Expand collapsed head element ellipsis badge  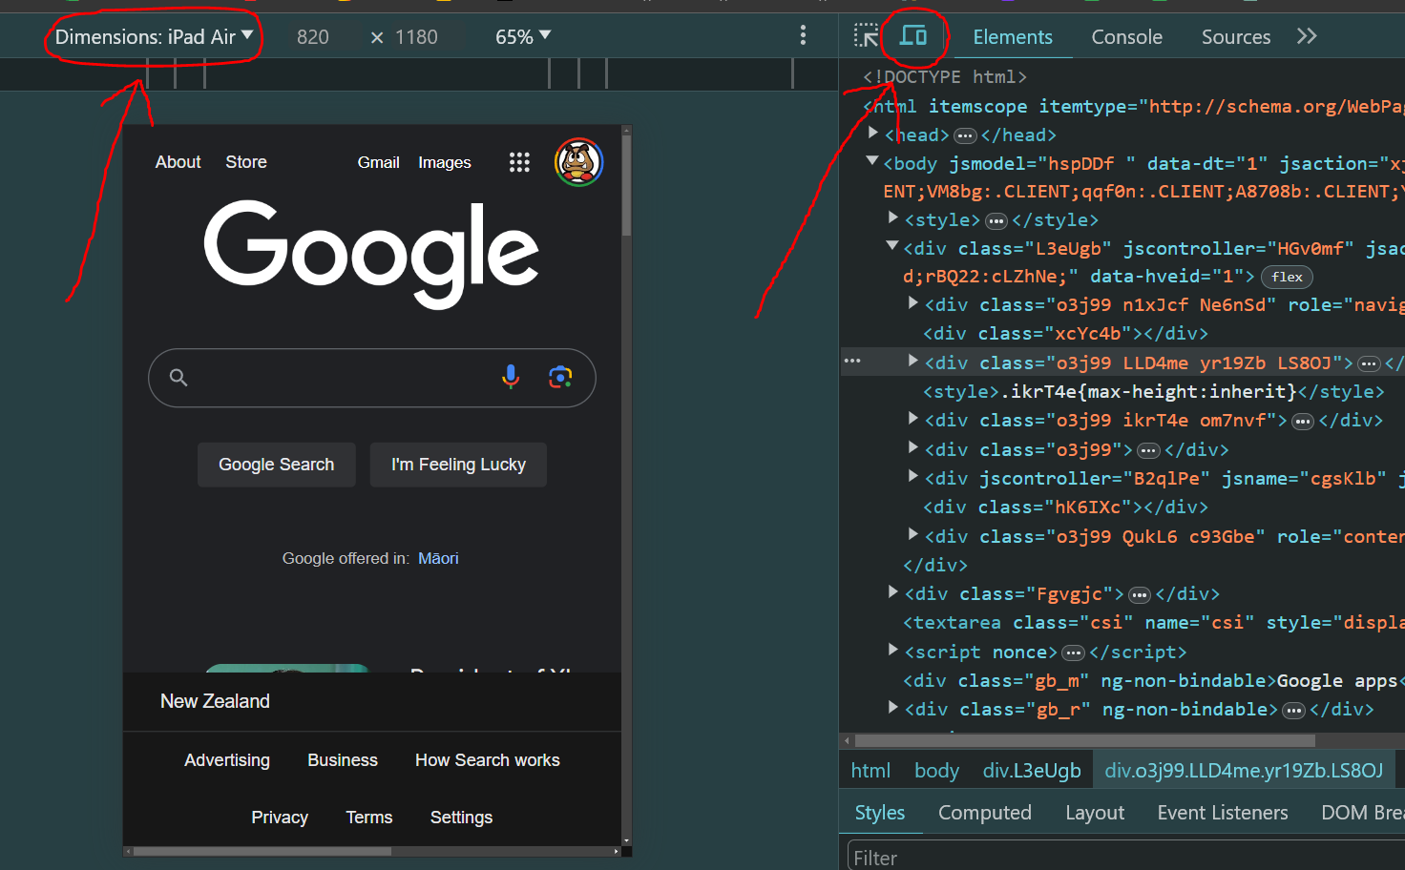[x=965, y=135]
